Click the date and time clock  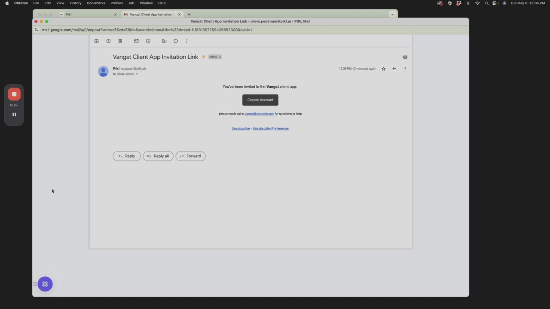[528, 3]
